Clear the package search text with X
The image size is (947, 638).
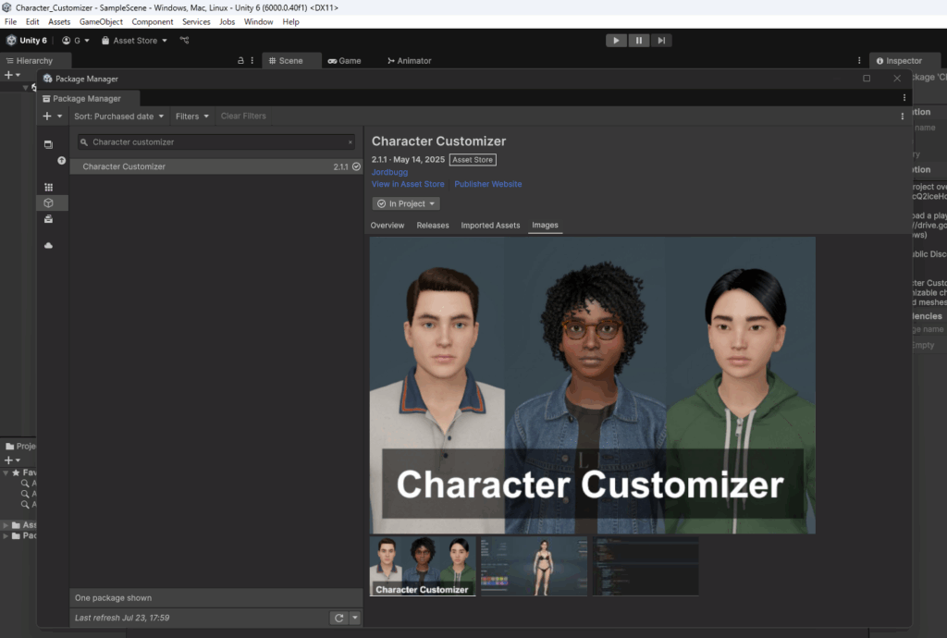[x=351, y=142]
